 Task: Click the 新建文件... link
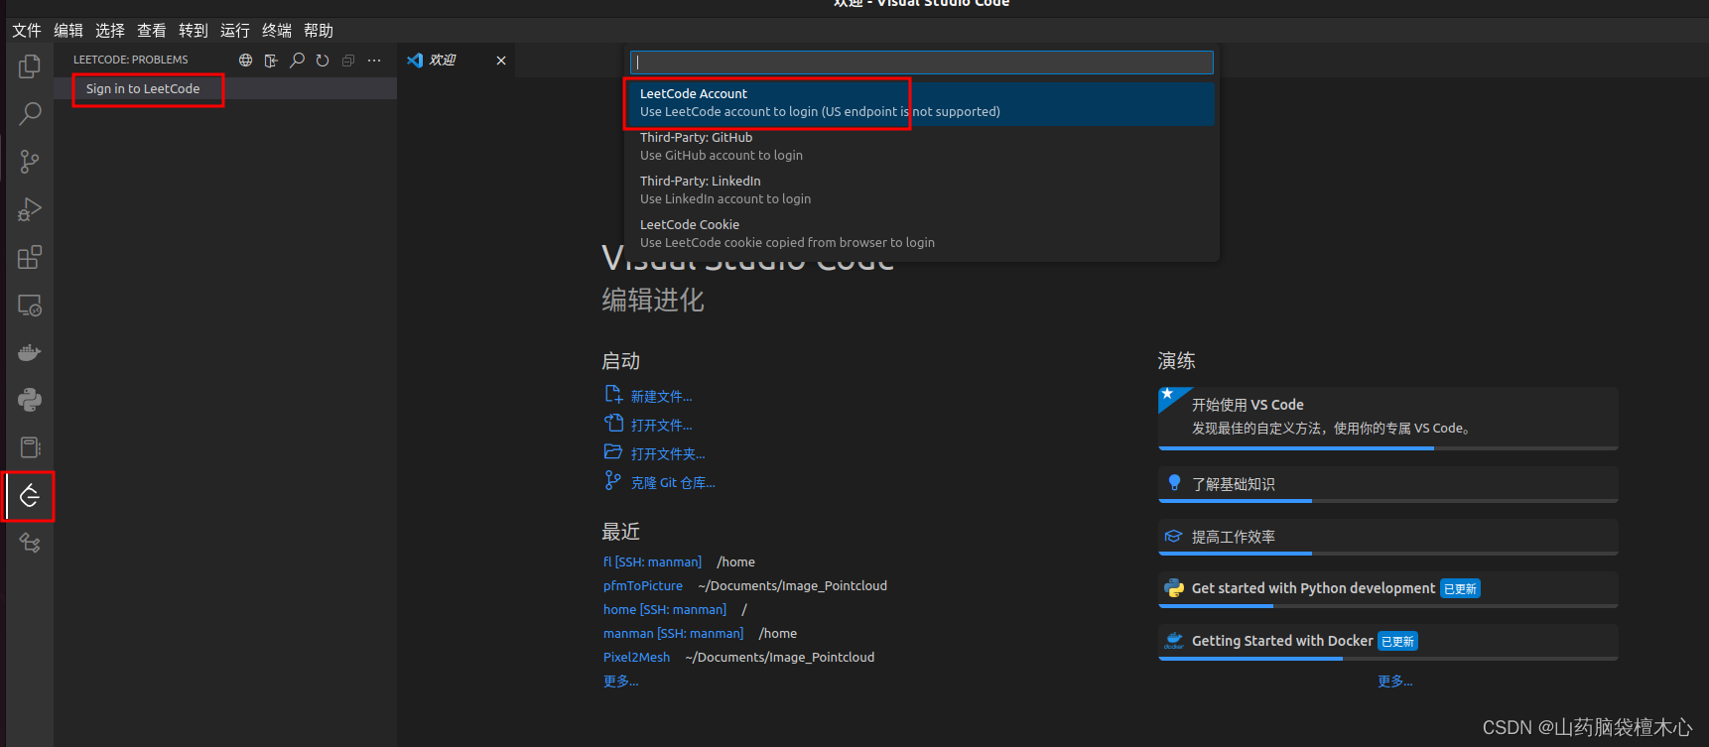pyautogui.click(x=662, y=397)
